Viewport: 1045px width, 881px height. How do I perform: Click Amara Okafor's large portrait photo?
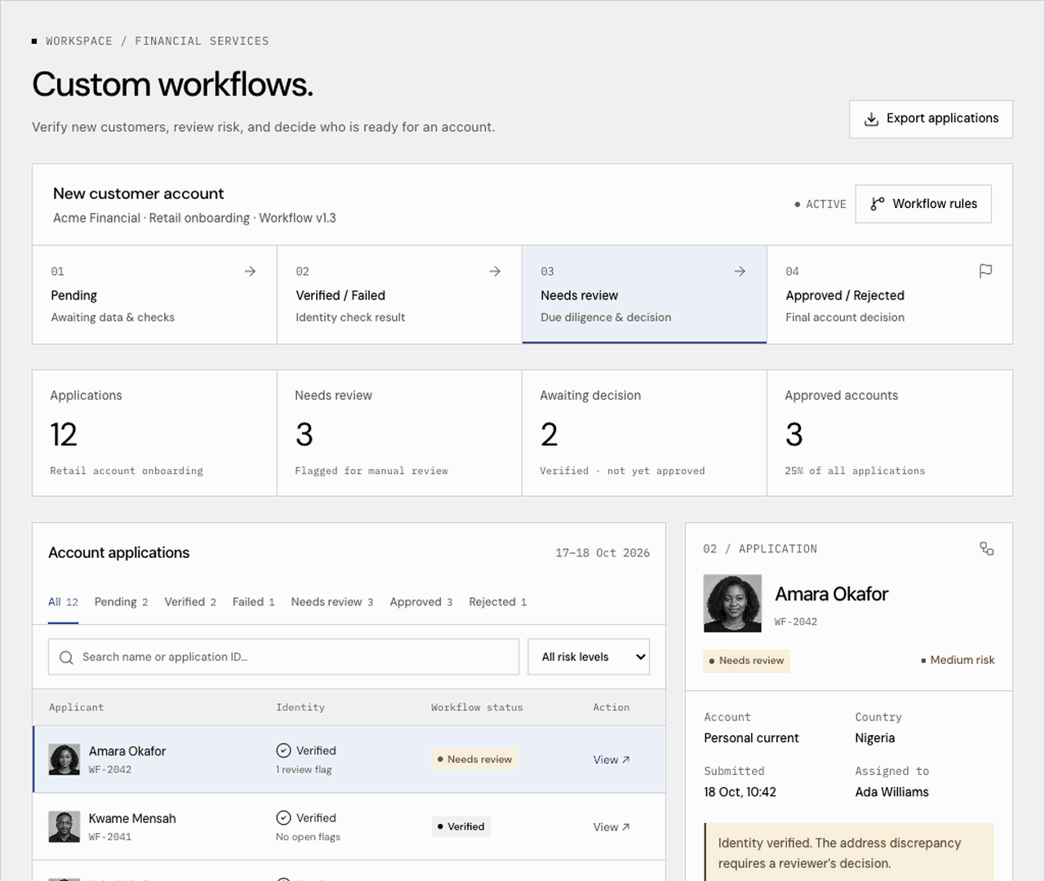point(732,604)
